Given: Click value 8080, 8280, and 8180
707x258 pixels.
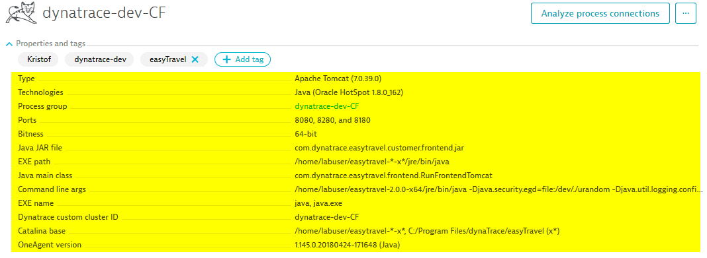Looking at the screenshot, I should [333, 121].
